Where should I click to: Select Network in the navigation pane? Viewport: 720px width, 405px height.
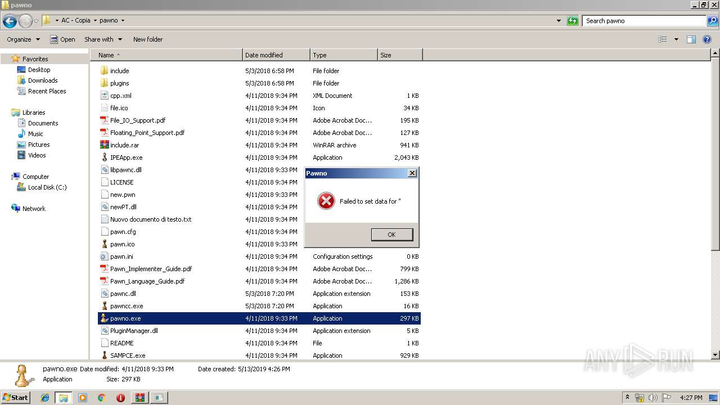[x=34, y=209]
